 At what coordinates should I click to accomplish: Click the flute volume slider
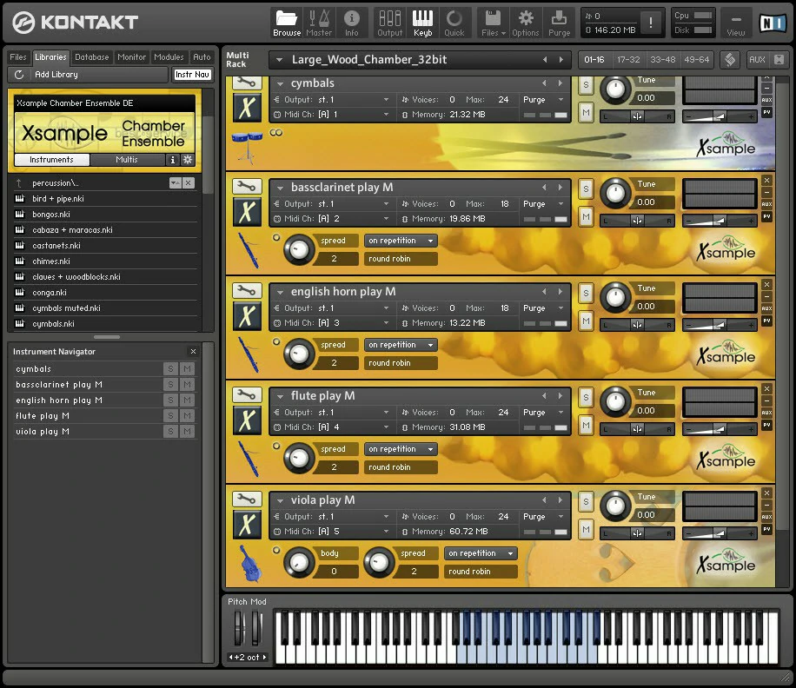click(x=720, y=430)
